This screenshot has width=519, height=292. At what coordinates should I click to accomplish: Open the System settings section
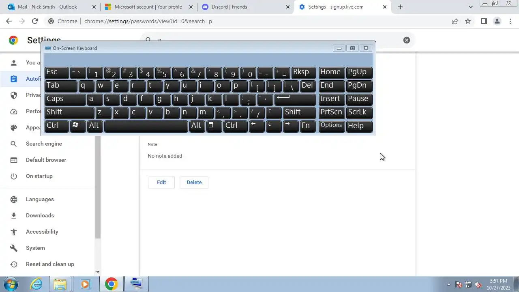click(x=35, y=248)
